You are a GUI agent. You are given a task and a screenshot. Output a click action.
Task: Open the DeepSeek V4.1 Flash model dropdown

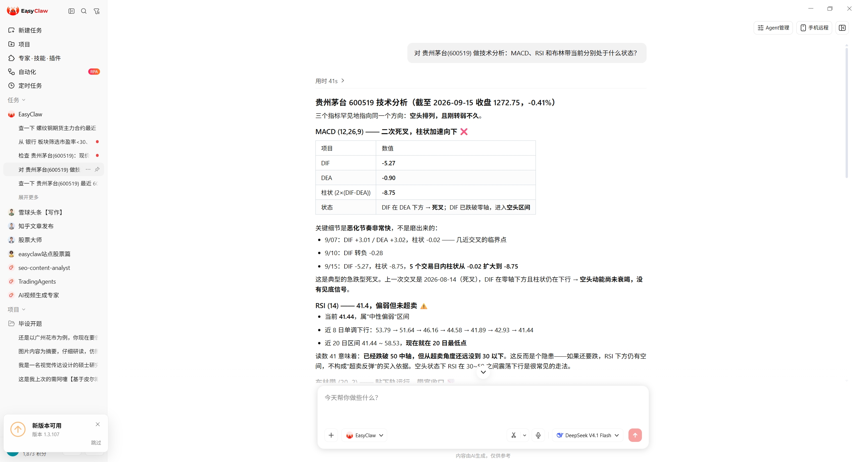click(x=588, y=435)
